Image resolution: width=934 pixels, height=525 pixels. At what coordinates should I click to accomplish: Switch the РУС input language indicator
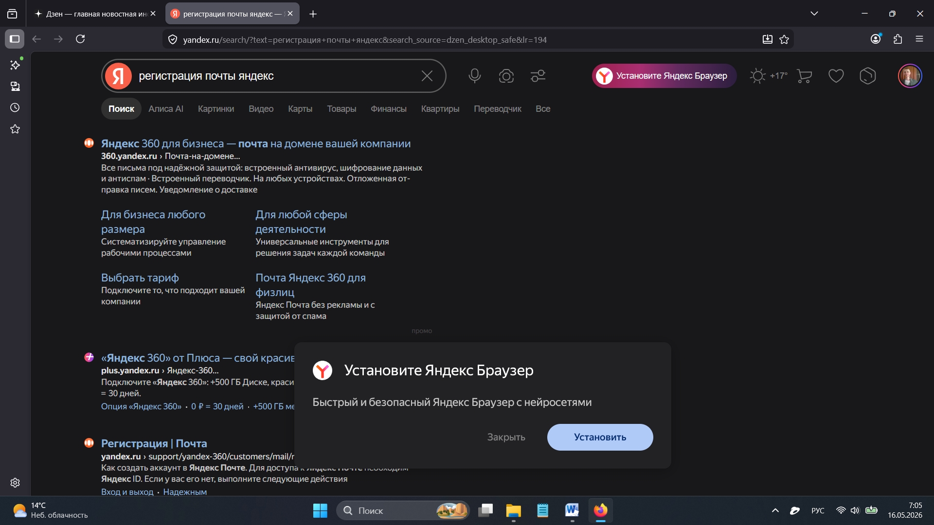(818, 510)
